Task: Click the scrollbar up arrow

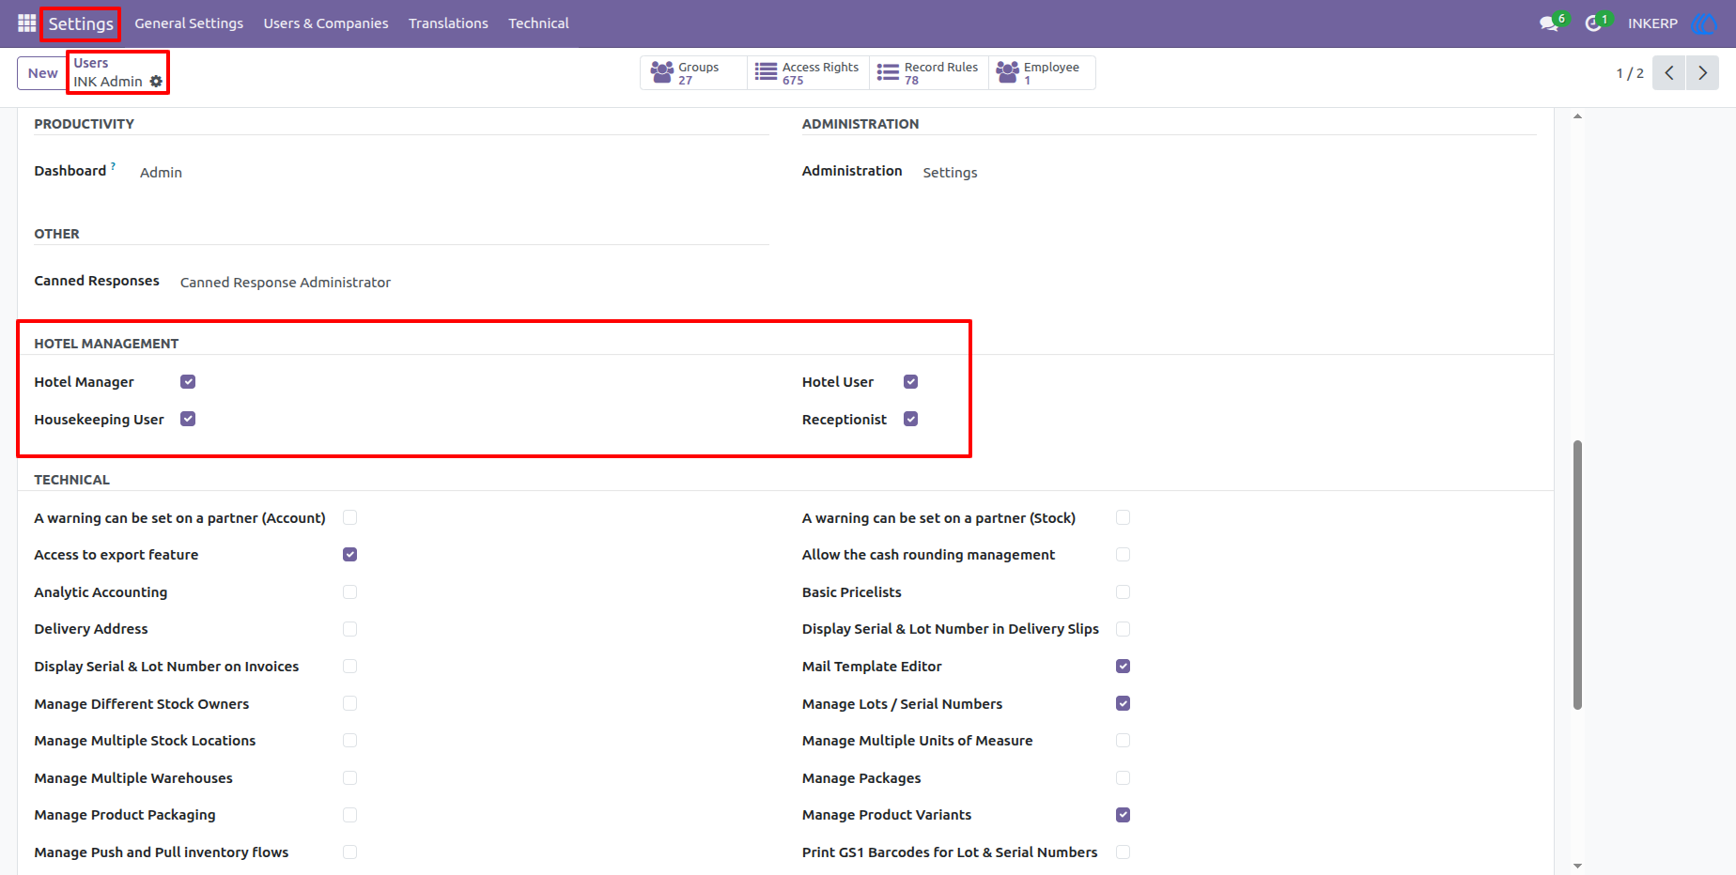Action: coord(1577,116)
